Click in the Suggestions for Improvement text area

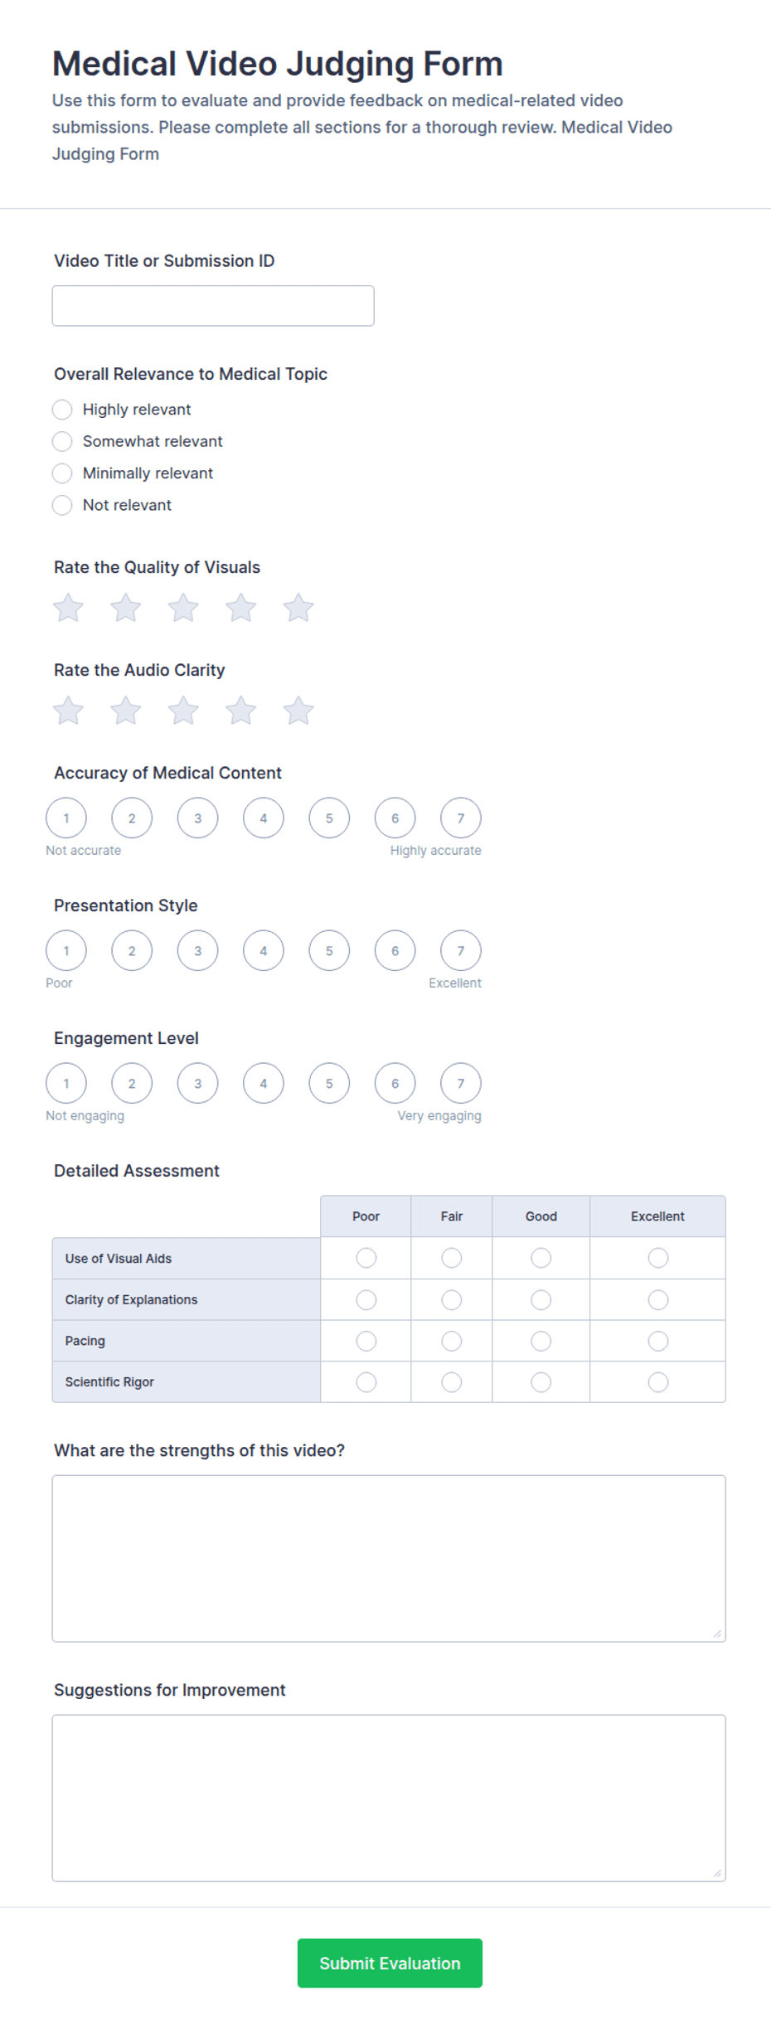point(389,1798)
